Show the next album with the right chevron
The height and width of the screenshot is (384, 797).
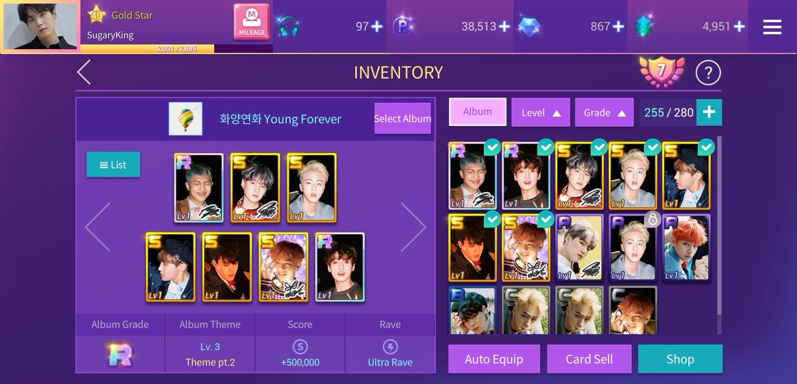point(413,227)
